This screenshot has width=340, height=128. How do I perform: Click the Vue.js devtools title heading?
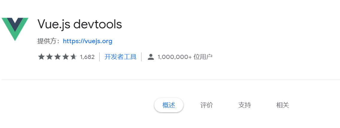pos(80,24)
